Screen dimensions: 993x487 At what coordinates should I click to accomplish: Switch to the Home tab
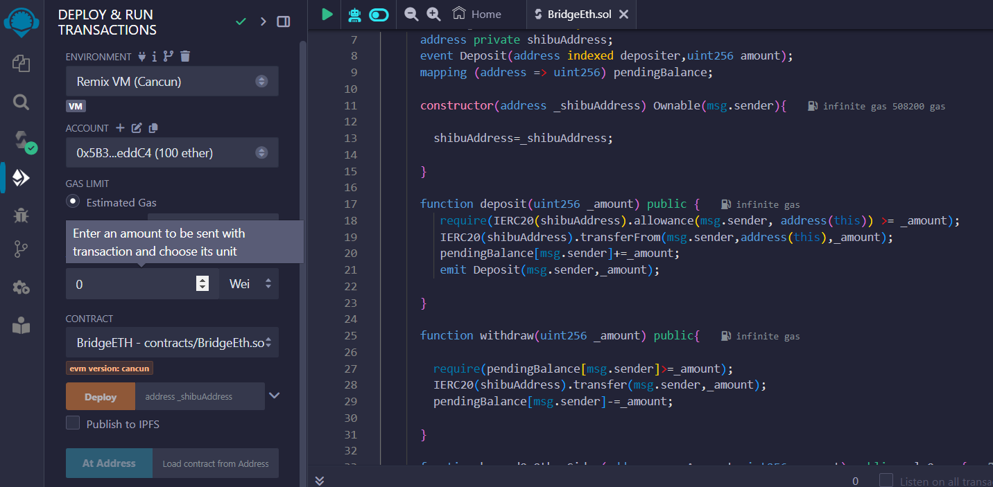pos(477,14)
